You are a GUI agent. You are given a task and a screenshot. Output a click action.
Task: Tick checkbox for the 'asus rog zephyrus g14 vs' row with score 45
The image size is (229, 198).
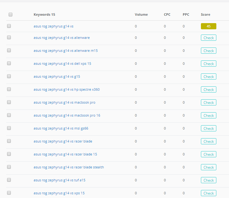point(9,26)
